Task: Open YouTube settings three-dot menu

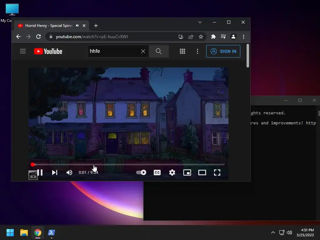Action: click(x=197, y=51)
